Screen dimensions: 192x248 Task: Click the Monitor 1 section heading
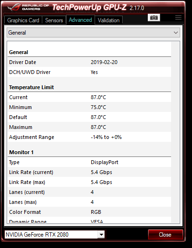tap(21, 152)
